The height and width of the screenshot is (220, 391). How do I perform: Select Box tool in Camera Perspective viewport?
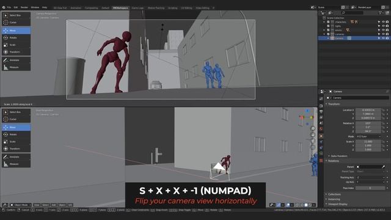tap(16, 15)
